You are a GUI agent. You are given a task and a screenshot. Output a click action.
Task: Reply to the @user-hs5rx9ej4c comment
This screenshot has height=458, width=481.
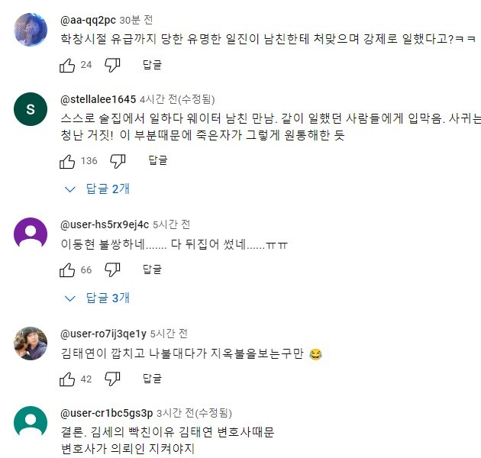pos(152,269)
